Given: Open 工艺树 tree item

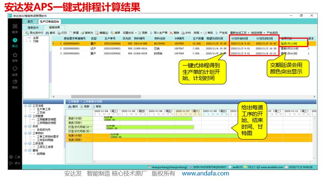Looking at the screenshot, I should click(x=41, y=113).
